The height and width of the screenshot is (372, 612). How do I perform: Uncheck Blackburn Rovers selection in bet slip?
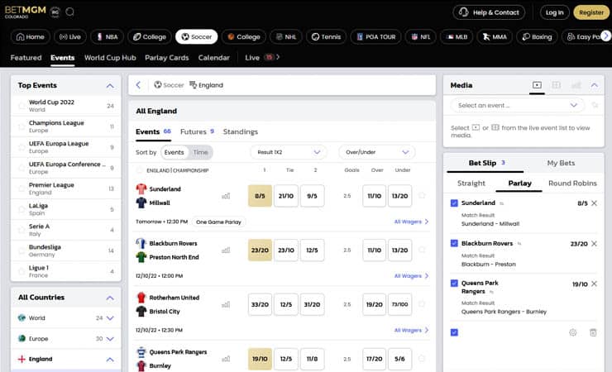pyautogui.click(x=454, y=243)
